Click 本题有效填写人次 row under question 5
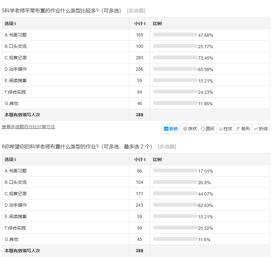 click(22, 115)
